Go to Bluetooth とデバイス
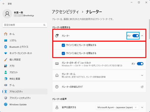 click(25, 47)
